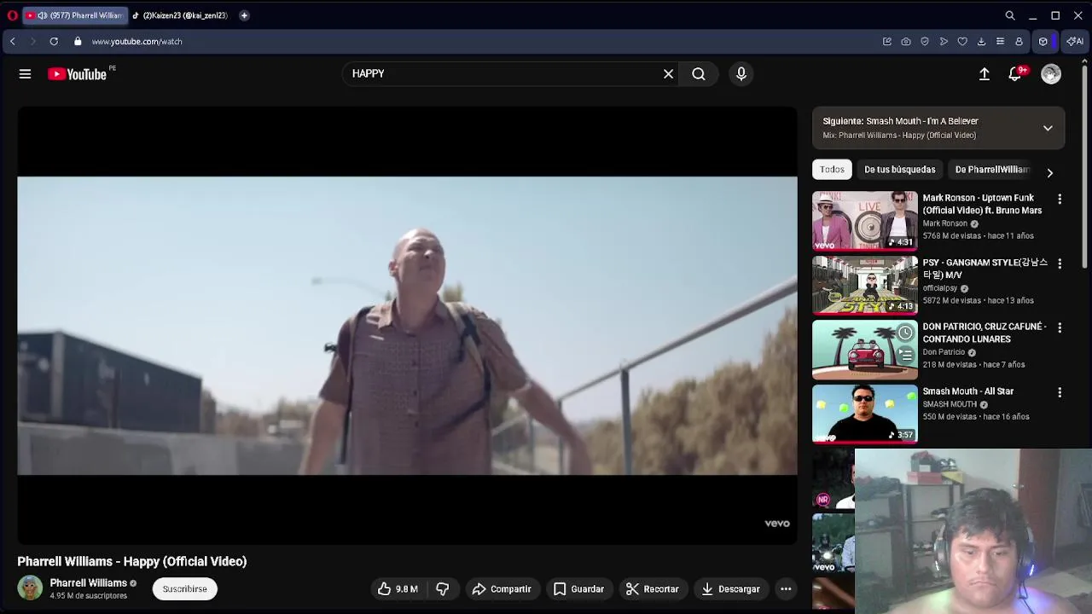The image size is (1092, 614).
Task: Open Opera easy setup sliders icon
Action: click(x=1000, y=41)
